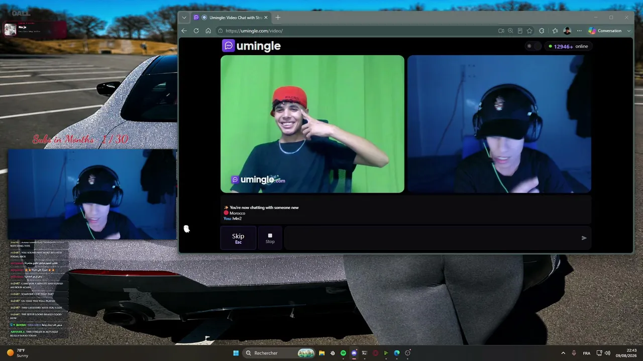
Task: Reload the Umingle page
Action: 196,31
